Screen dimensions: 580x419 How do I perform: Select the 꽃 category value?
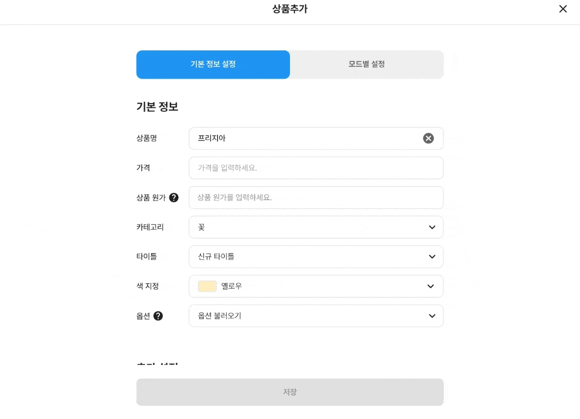tap(202, 227)
